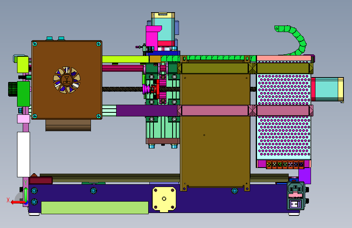Select the dark green knurled knob on the left
This screenshot has height=228, width=352.
13,89
